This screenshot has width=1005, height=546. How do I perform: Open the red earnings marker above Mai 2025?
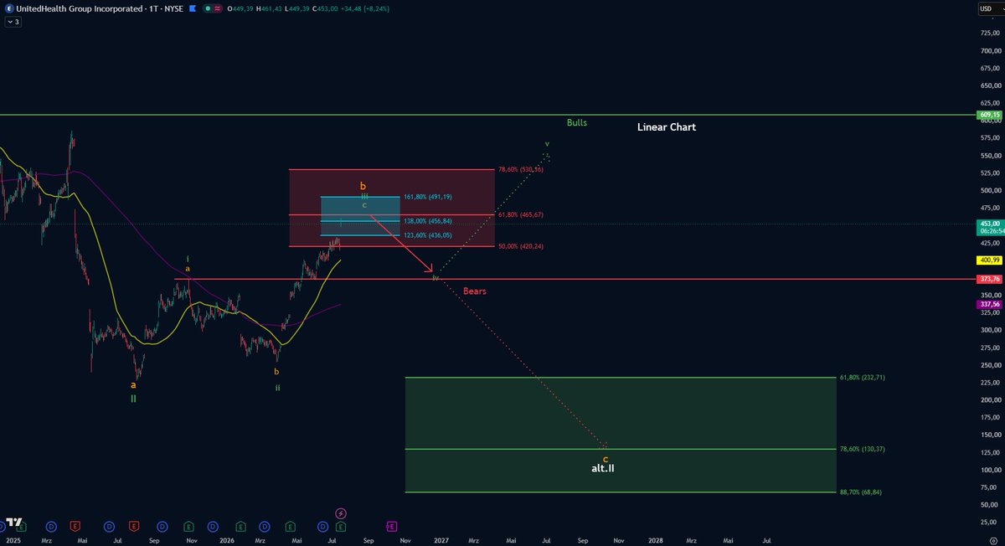(x=75, y=527)
